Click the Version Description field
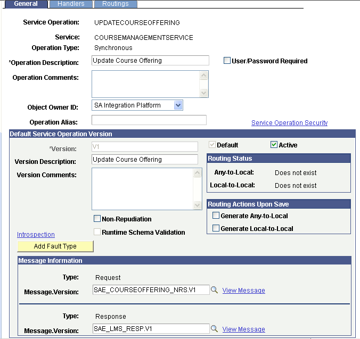The width and height of the screenshot is (360, 339). click(x=145, y=160)
